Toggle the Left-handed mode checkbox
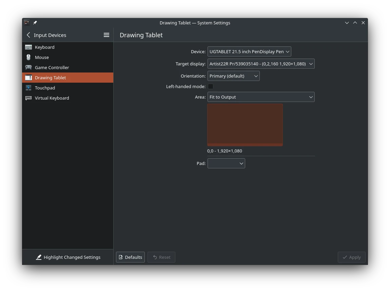 [210, 86]
